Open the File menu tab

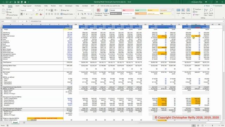(x=3, y=6)
